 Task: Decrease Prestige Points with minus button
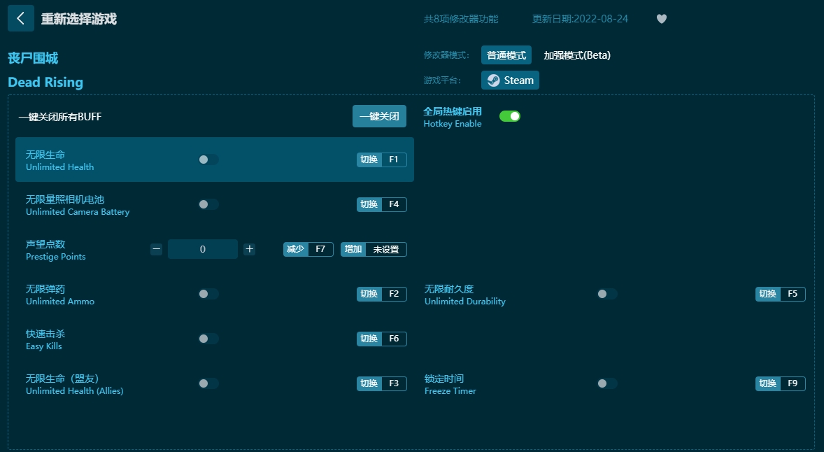tap(156, 249)
